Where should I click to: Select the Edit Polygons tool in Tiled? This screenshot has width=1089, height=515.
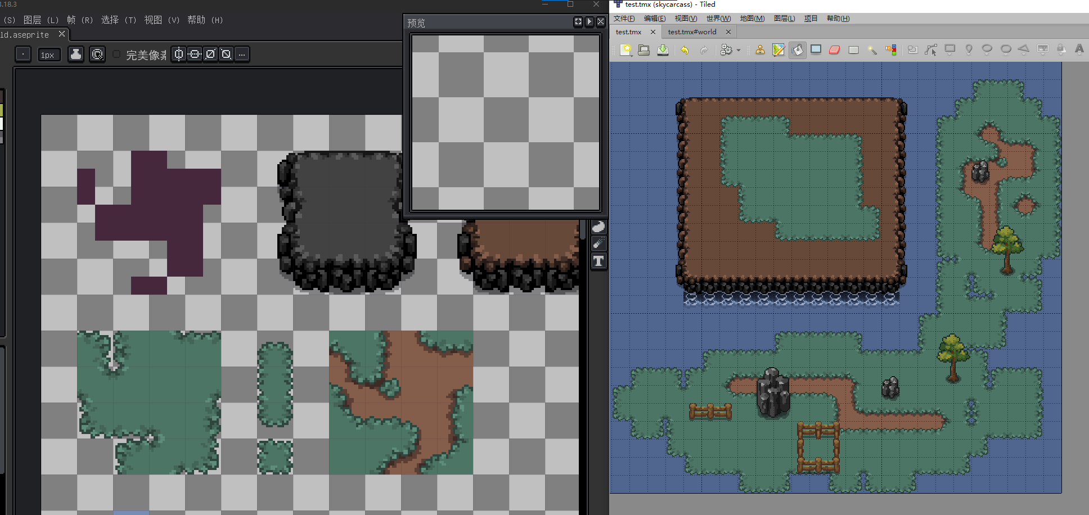coord(931,50)
